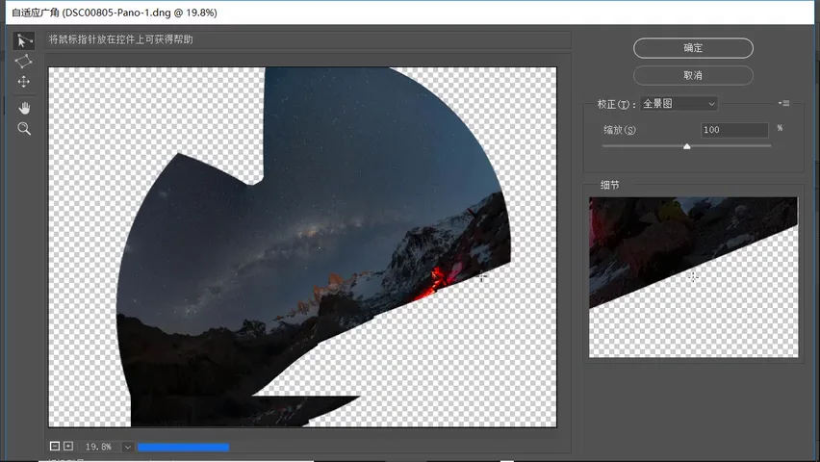Click the 校正(T) label
Viewport: 820px width, 462px height.
[x=616, y=104]
